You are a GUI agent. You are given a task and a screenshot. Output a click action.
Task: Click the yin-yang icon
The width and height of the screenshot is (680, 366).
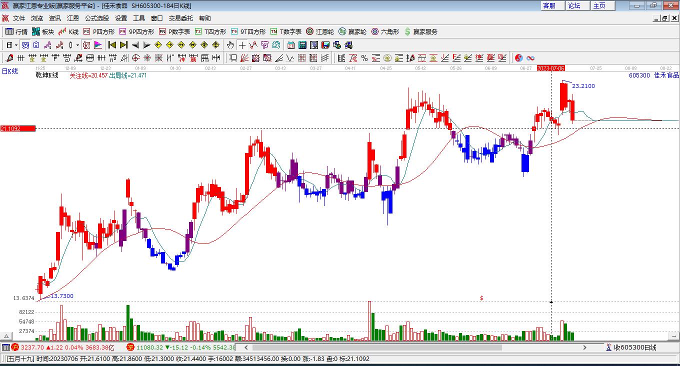point(519,58)
